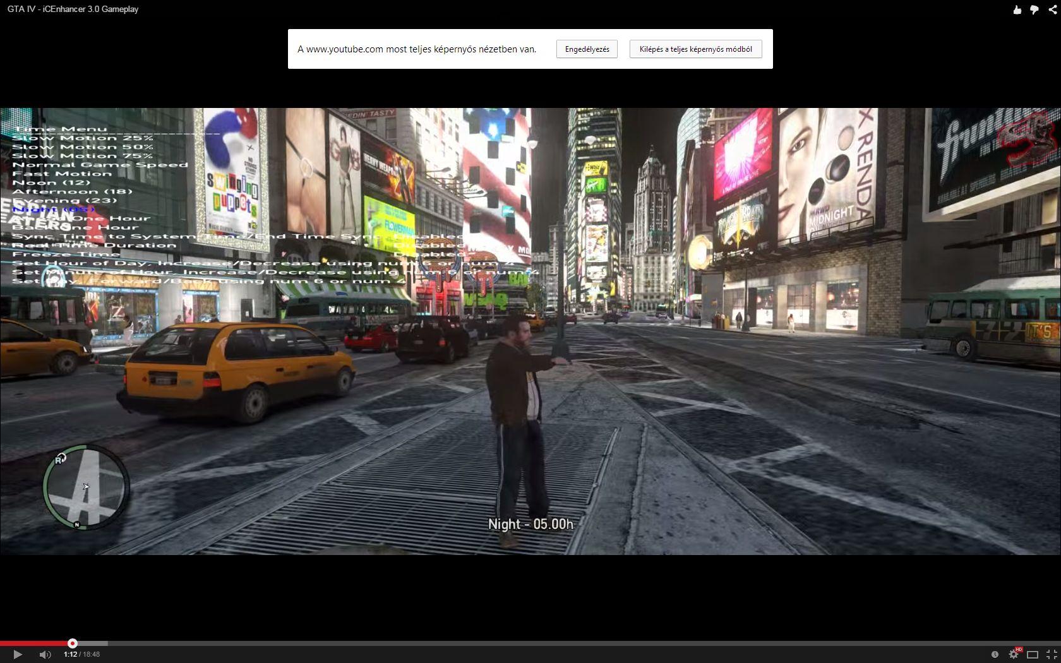Click Engedélyezés to allow fullscreen

587,49
